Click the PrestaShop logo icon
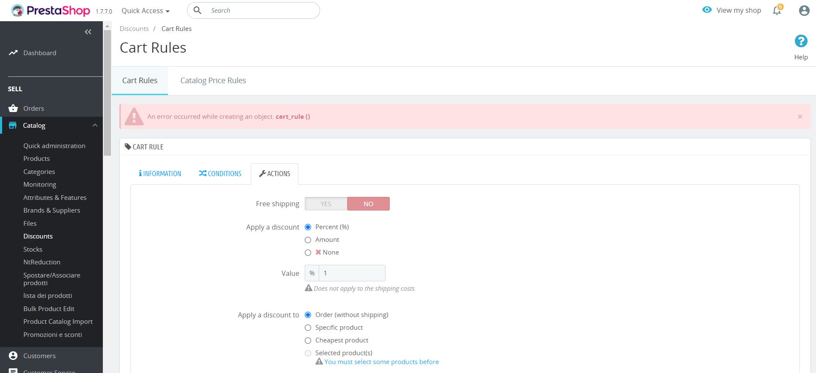 (17, 11)
